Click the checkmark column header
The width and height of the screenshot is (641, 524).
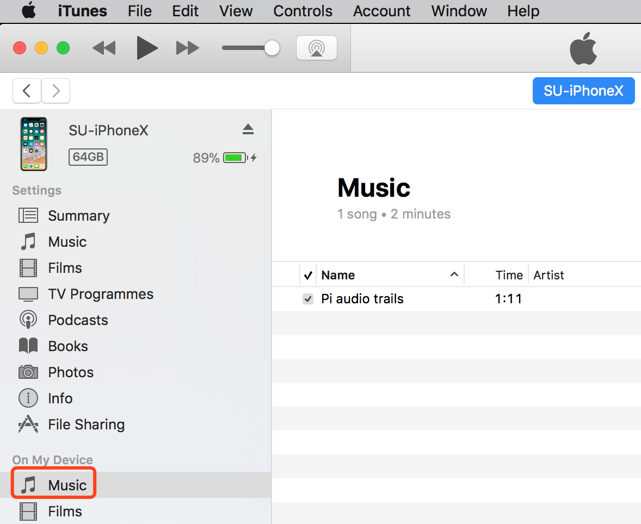tap(308, 275)
